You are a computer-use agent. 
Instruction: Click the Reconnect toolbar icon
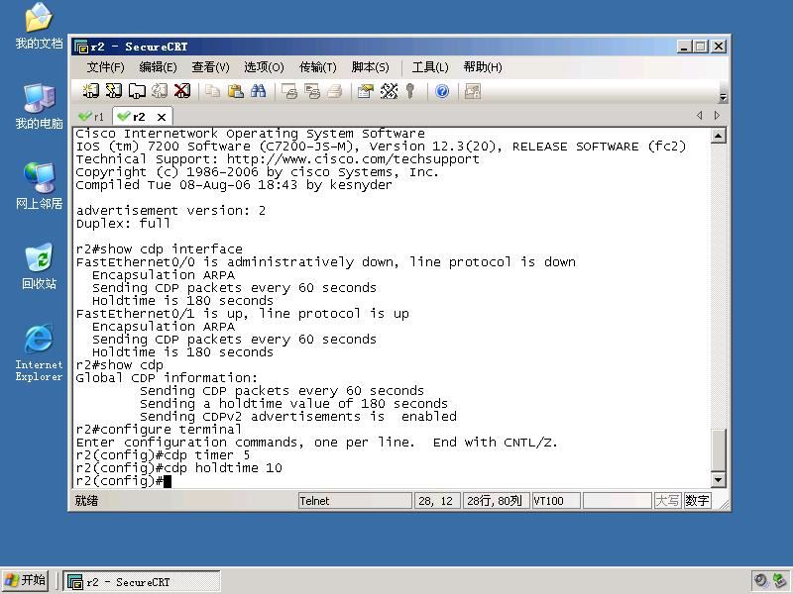click(x=160, y=91)
